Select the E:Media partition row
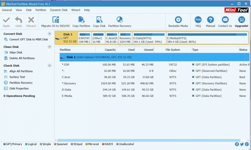This screenshot has height=150, width=251. tap(154, 96)
